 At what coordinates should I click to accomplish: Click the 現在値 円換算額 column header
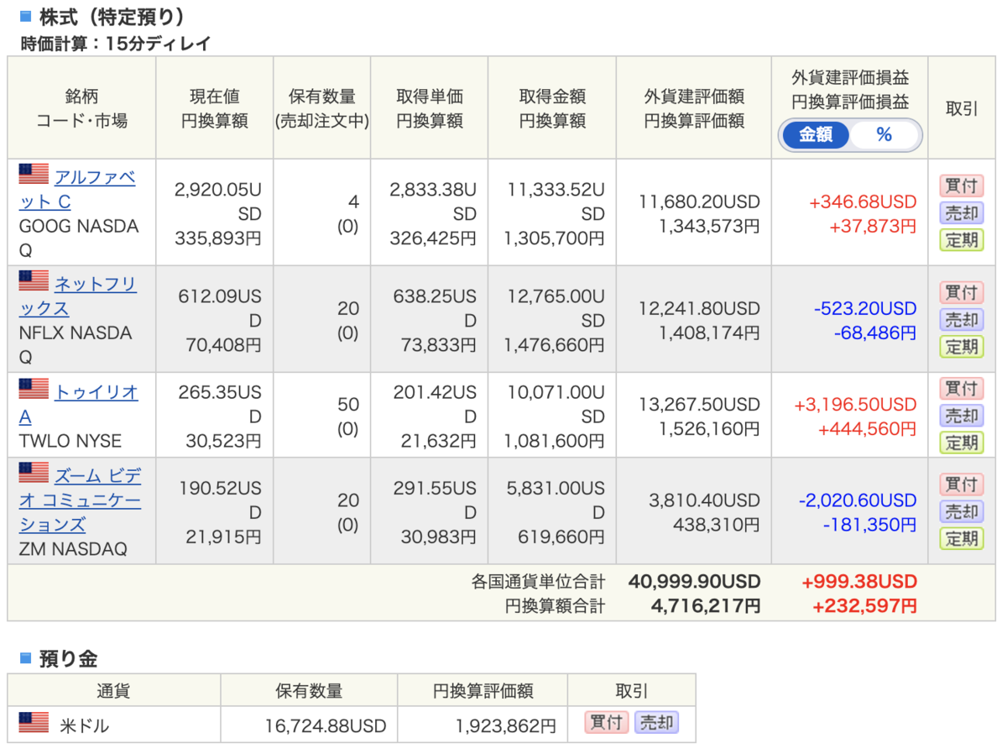pos(215,108)
